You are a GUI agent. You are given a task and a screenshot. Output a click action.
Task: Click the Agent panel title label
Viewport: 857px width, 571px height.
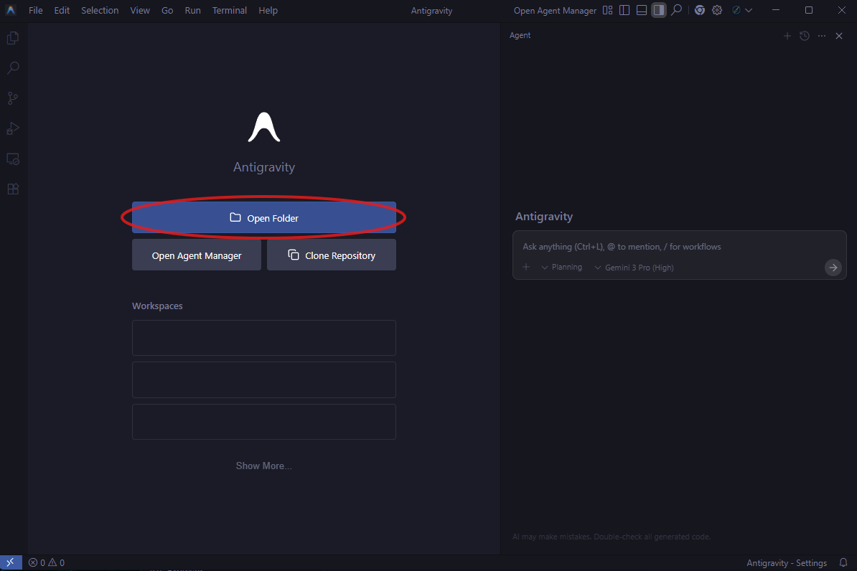pyautogui.click(x=520, y=36)
